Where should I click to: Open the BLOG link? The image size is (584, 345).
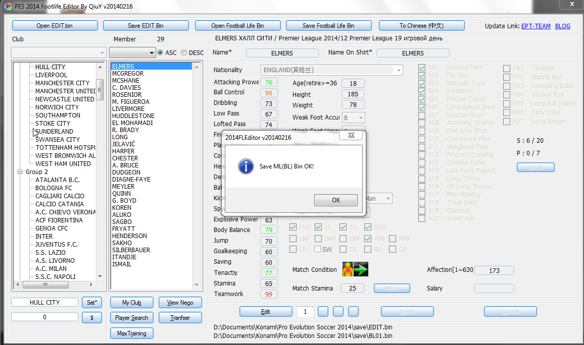[562, 26]
